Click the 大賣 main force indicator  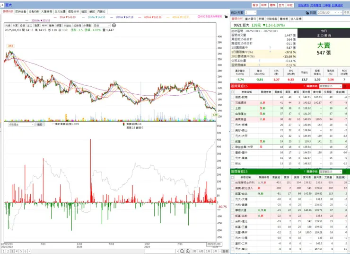click(324, 45)
